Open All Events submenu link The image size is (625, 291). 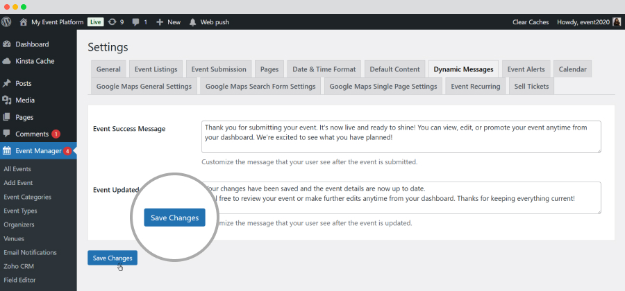click(17, 169)
